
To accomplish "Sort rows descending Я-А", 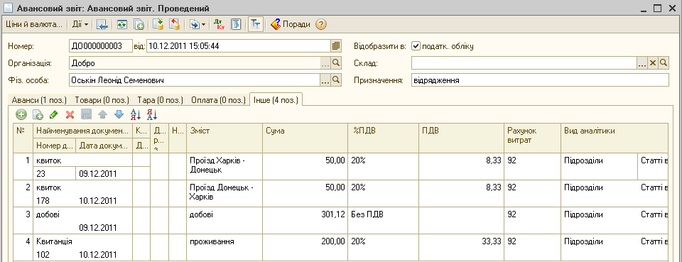I will (152, 115).
